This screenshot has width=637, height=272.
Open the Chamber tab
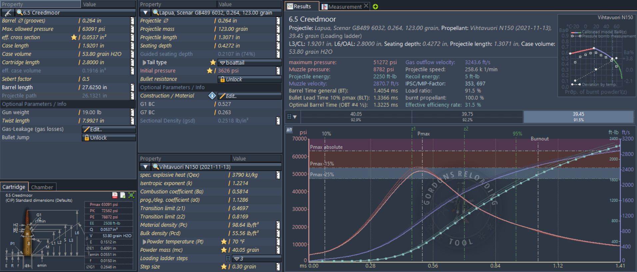pyautogui.click(x=42, y=187)
